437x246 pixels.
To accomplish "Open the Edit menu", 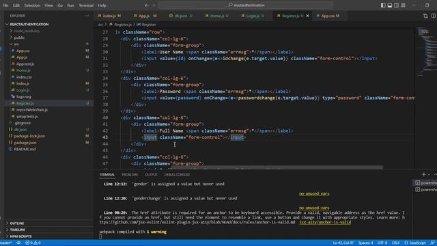I will coord(16,5).
